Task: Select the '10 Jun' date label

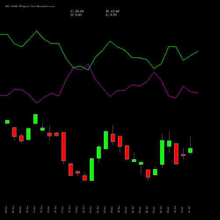Action: click(27, 209)
